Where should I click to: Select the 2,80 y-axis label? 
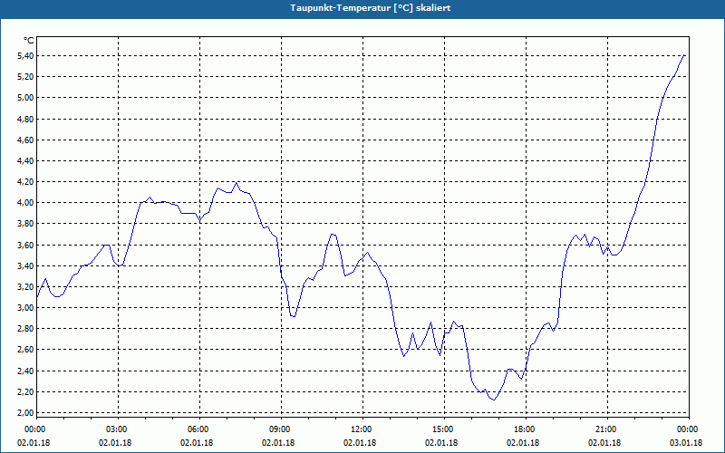coord(26,329)
